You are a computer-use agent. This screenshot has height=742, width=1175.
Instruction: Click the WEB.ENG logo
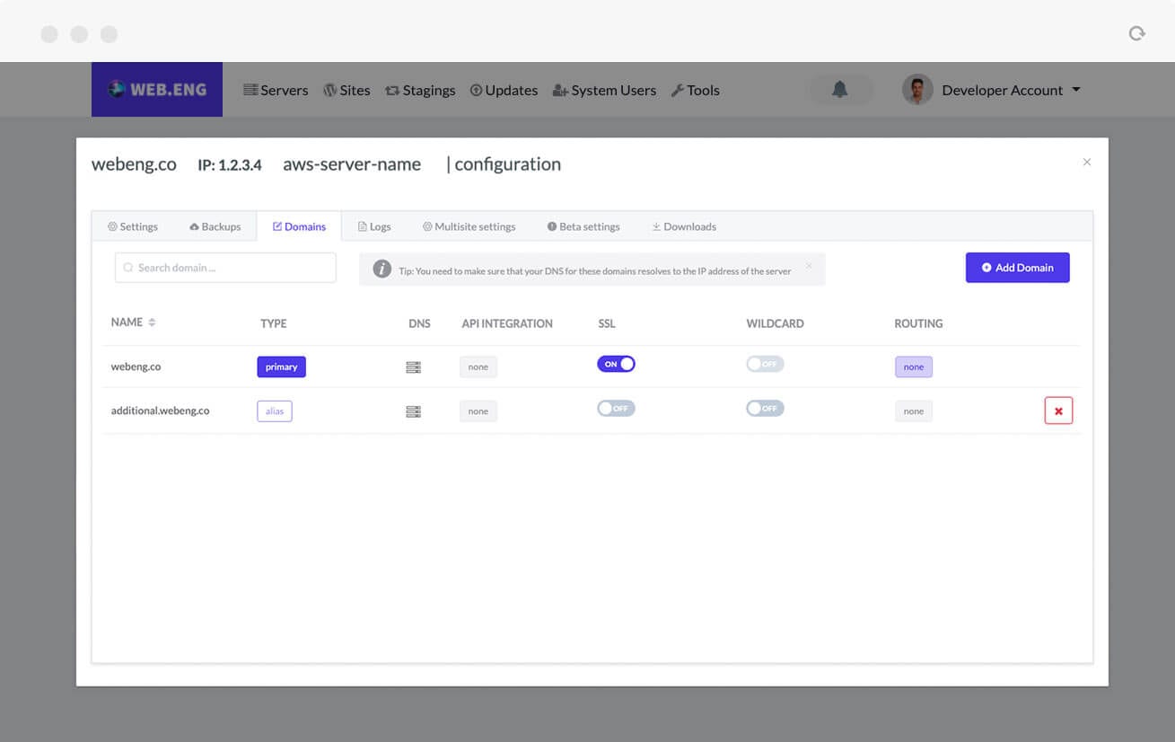click(x=157, y=90)
